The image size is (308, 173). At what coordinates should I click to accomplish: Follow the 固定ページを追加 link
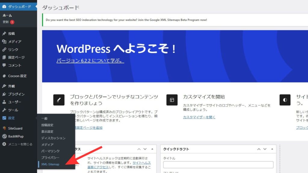[x=89, y=128]
